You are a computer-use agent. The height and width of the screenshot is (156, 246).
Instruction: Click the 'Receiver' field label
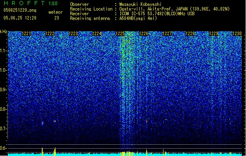pyautogui.click(x=79, y=14)
